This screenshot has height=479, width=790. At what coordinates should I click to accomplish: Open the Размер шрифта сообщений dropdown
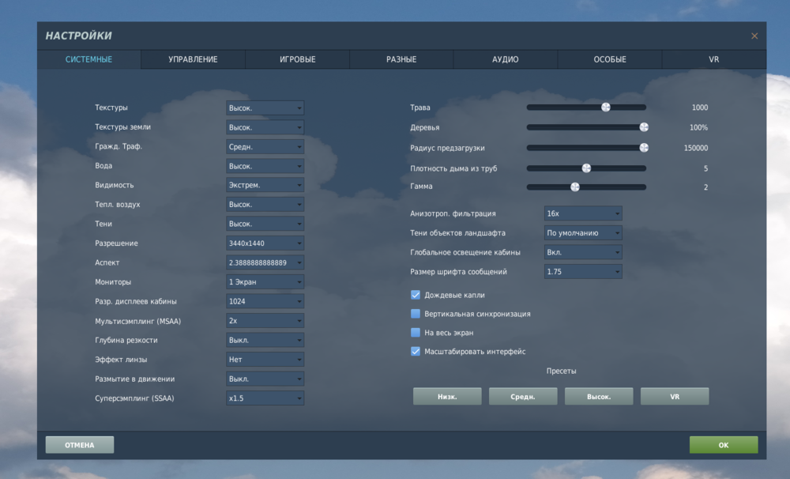(x=583, y=272)
